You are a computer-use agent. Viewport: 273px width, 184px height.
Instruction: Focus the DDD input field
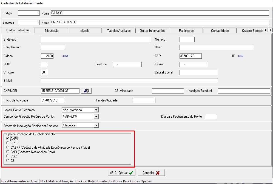click(x=44, y=64)
